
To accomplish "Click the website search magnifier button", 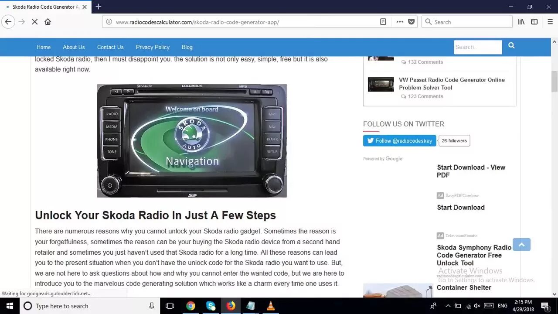I will (511, 46).
